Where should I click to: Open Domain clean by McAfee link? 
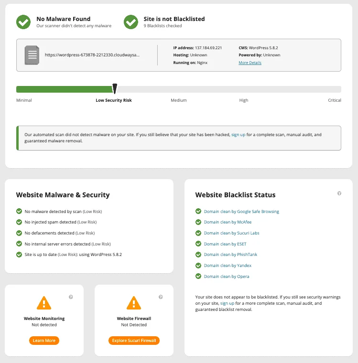(x=228, y=222)
